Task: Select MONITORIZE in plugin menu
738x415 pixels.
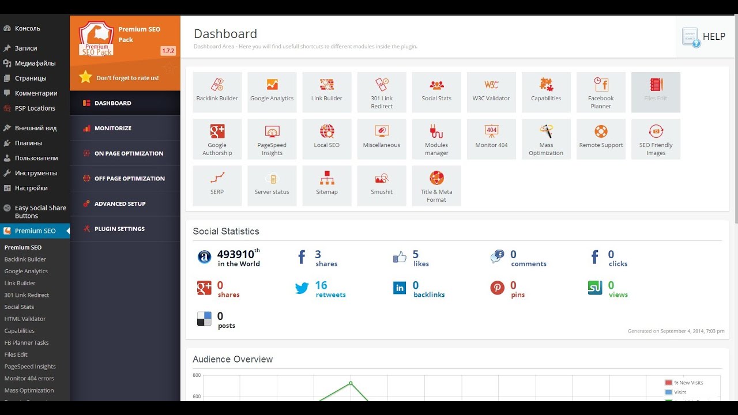Action: pyautogui.click(x=125, y=129)
